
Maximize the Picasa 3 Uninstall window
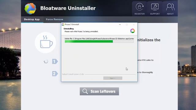click(x=127, y=24)
